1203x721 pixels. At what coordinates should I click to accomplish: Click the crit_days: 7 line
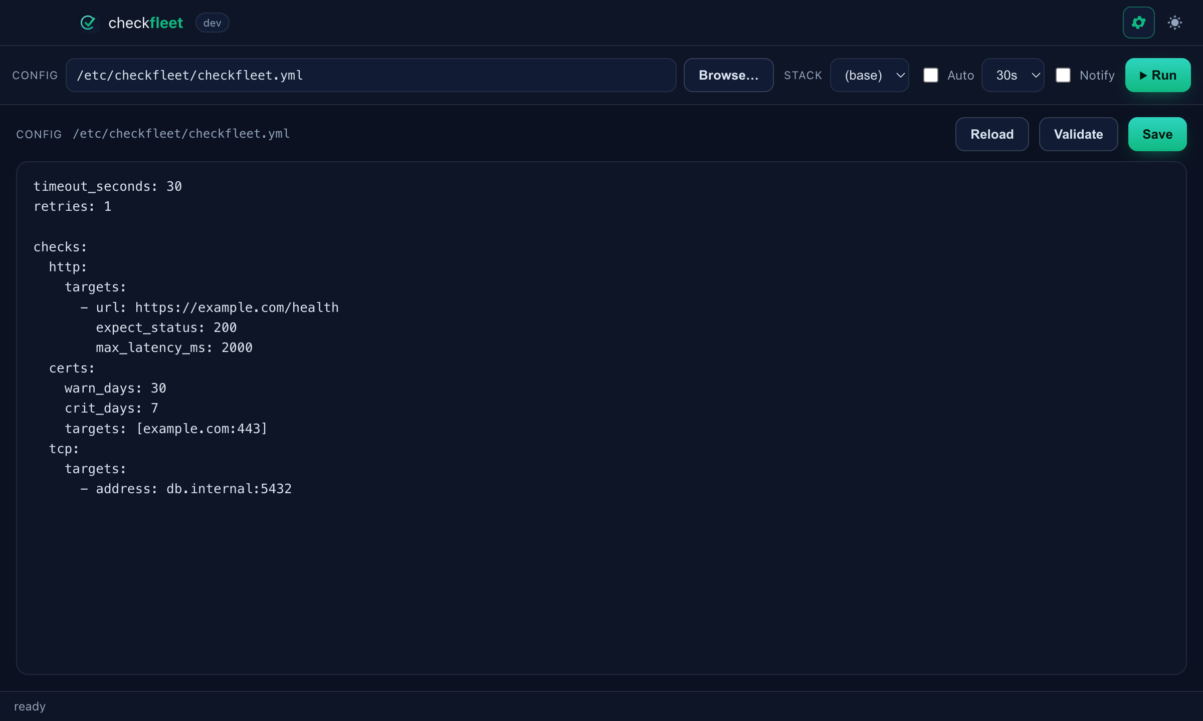[111, 408]
